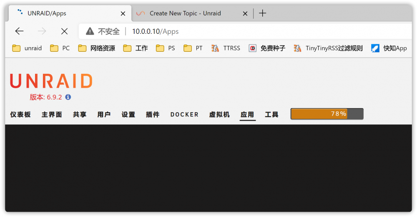Click the UNRAID logo

point(51,81)
